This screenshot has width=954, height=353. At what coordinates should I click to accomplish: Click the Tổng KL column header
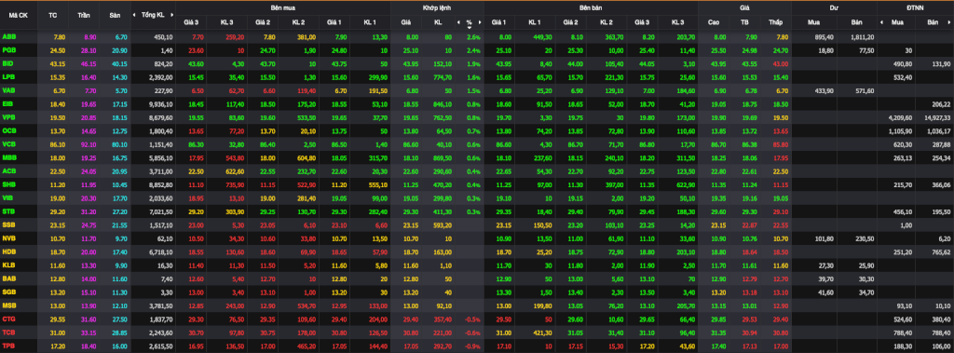tap(152, 14)
